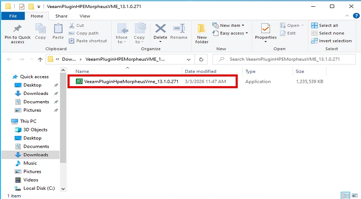The image size is (361, 199).
Task: Click the Rename icon
Action: click(x=179, y=28)
